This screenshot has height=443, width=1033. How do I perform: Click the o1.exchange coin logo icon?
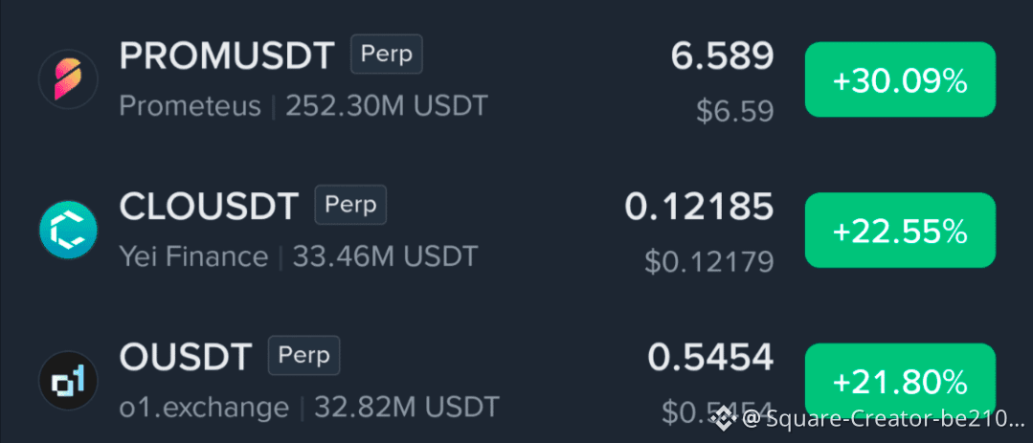point(68,381)
